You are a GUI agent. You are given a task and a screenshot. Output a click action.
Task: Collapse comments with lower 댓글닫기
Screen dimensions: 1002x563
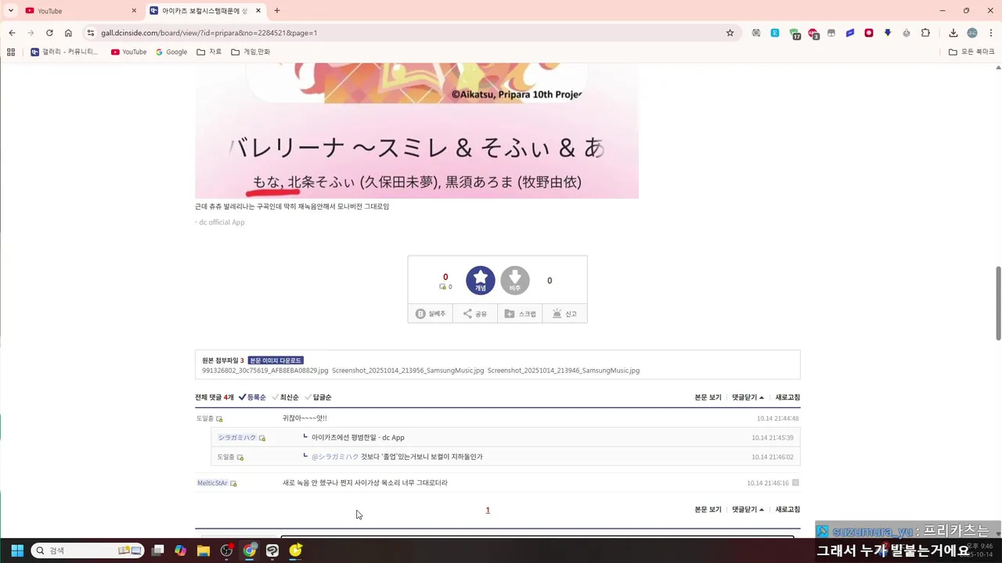tap(748, 510)
